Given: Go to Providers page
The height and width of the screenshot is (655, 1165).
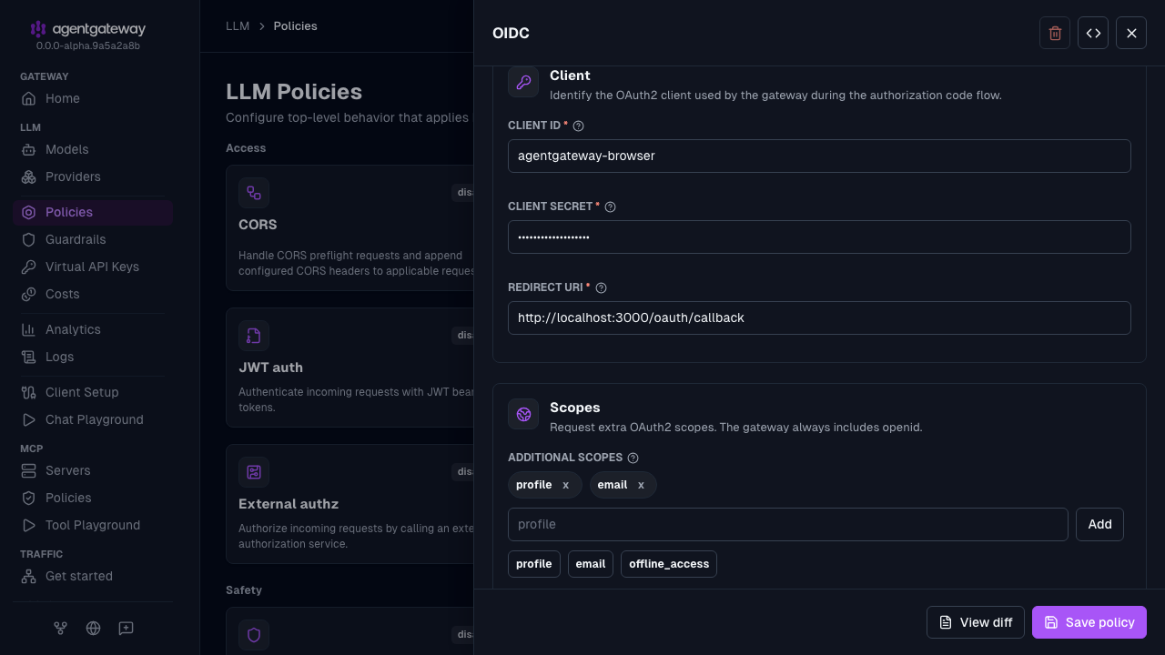Looking at the screenshot, I should (x=93, y=176).
